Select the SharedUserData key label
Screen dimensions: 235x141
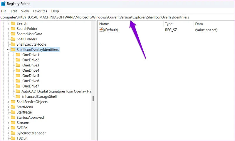point(29,34)
